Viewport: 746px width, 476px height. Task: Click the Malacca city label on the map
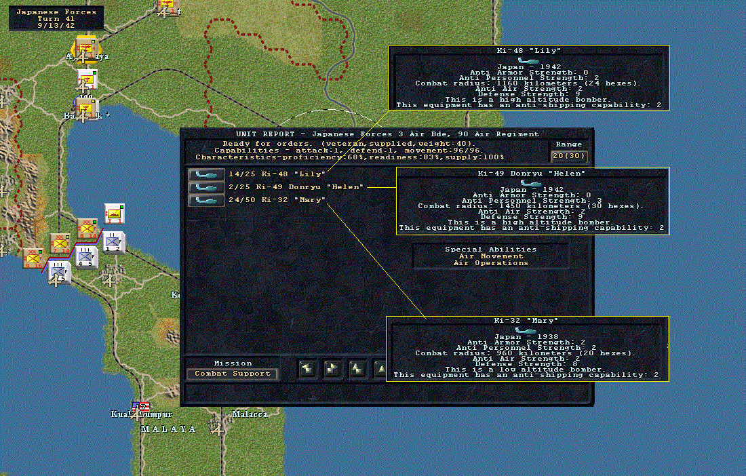[x=250, y=414]
